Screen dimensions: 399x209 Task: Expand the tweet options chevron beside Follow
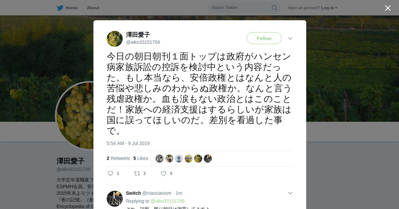[290, 38]
